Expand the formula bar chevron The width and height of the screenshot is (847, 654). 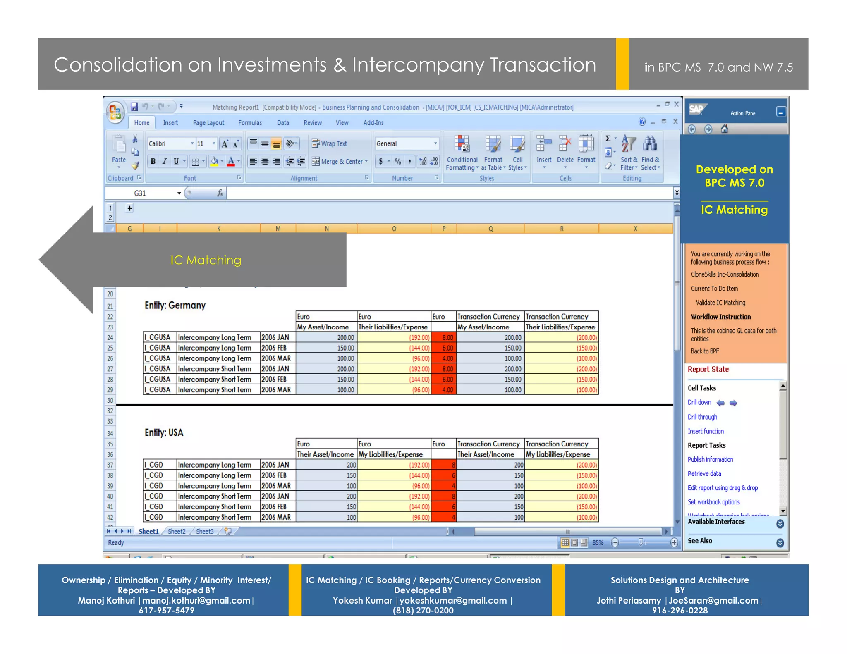tap(677, 193)
